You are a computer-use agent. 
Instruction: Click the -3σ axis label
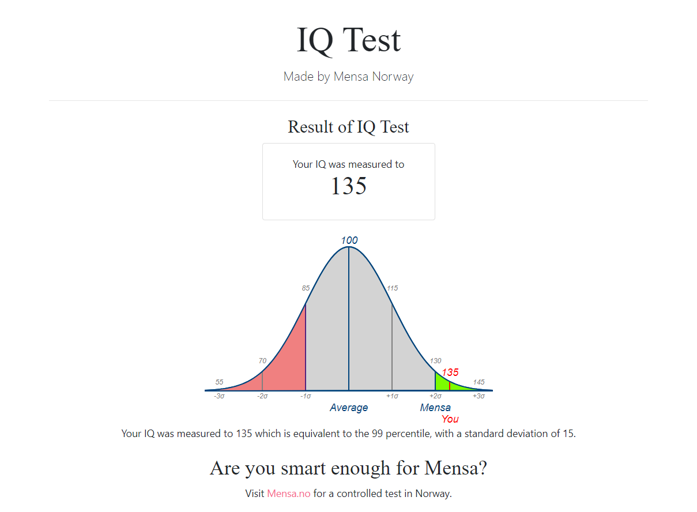pos(219,396)
